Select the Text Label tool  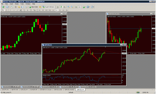tap(31, 10)
